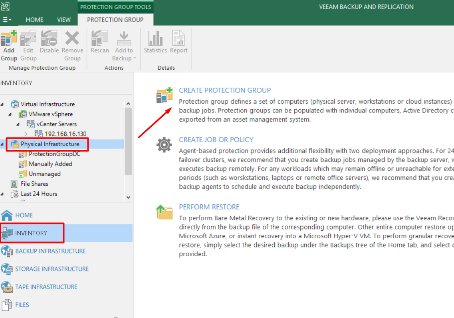Open the Backup Infrastructure navigation pane
Viewport: 454px width, 318px height.
coord(50,251)
